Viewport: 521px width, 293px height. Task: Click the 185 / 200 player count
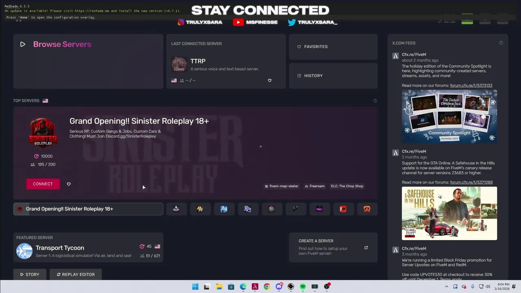coord(43,164)
